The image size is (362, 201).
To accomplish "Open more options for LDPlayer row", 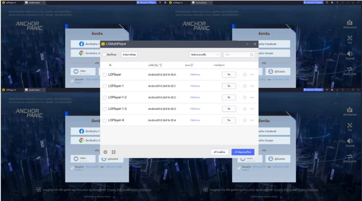I will pyautogui.click(x=252, y=75).
